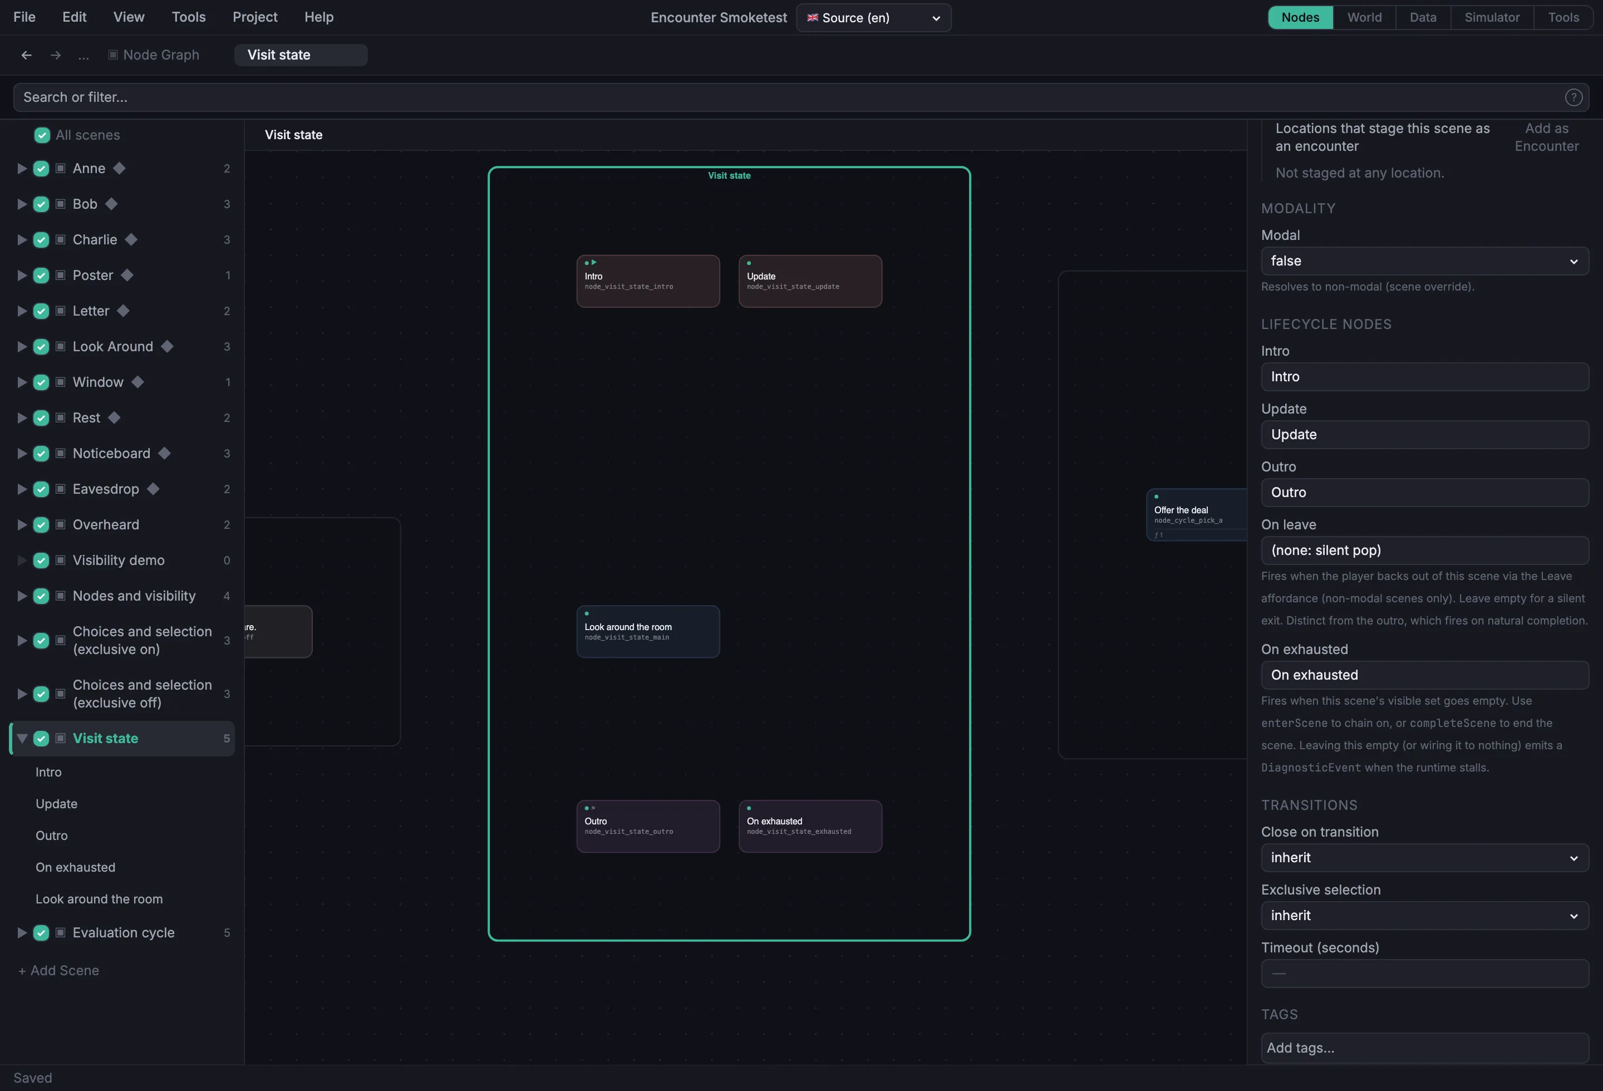Screen dimensions: 1603x1091
Task: Open the Modal dropdown set to false
Action: tap(1424, 262)
